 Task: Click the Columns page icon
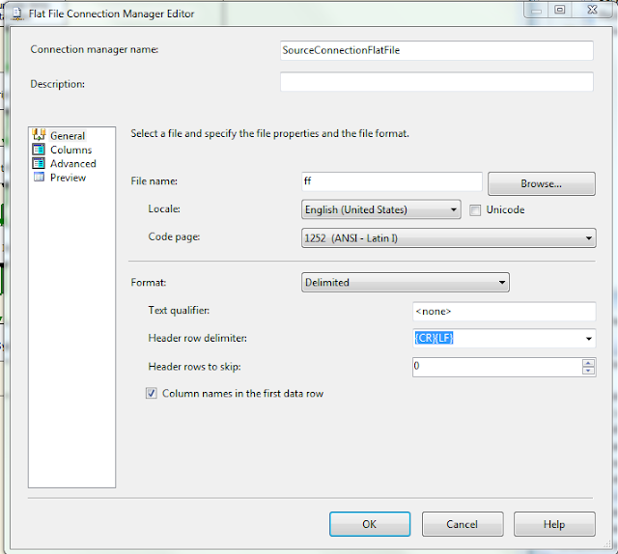[x=39, y=150]
